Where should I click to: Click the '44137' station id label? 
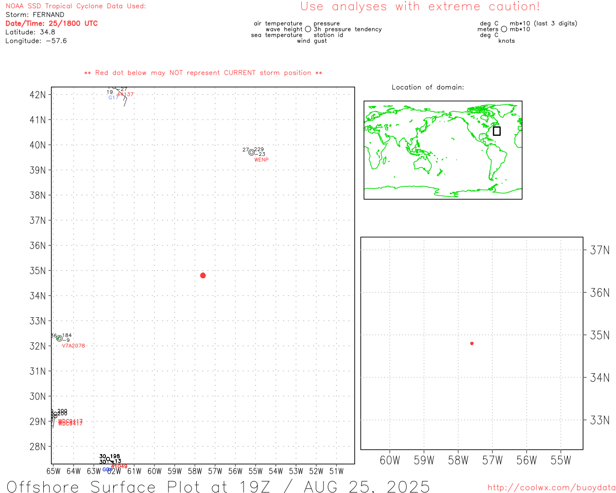126,94
